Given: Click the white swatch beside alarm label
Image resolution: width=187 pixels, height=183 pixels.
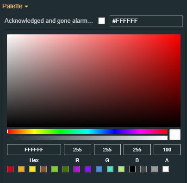Looking at the screenshot, I should point(101,21).
